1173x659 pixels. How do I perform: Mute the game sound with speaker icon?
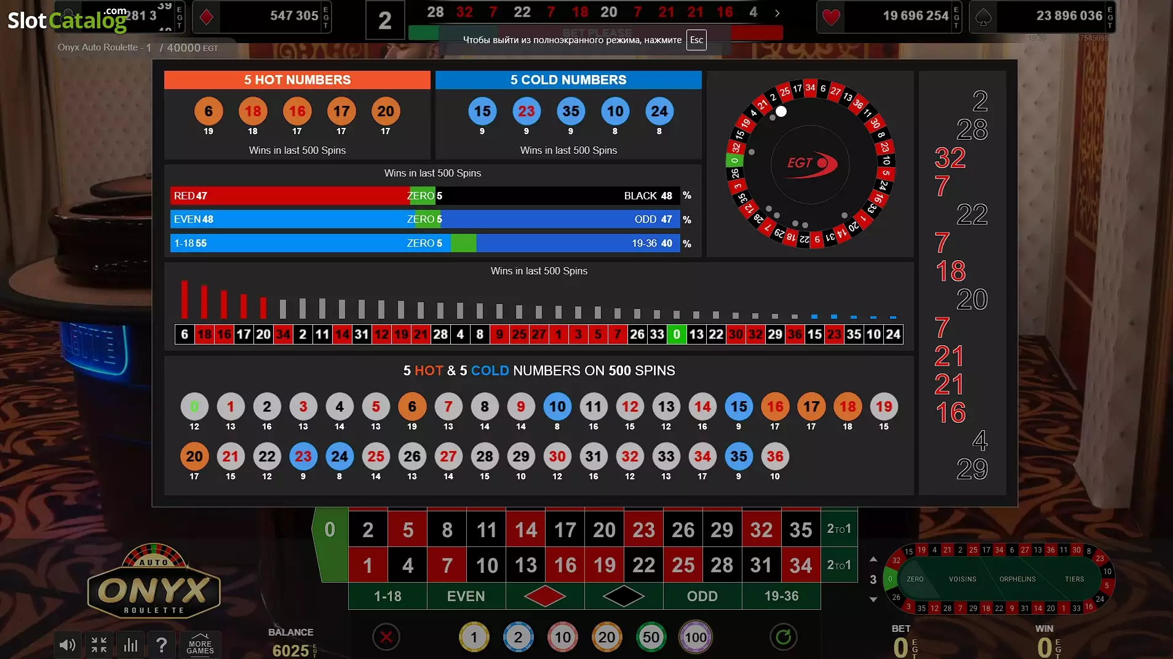68,644
